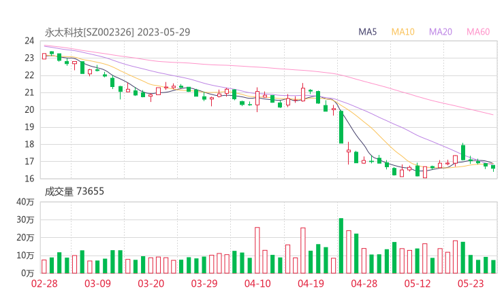The height and width of the screenshot is (299, 504).
Task: Click the 03-09 date axis label
Action: coord(97,283)
